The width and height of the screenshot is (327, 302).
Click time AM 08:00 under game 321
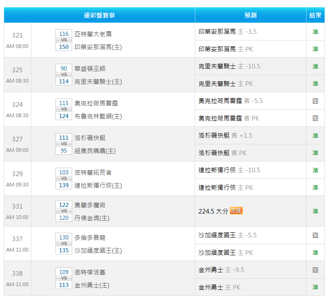coord(18,46)
